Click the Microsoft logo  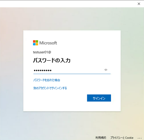(x=45, y=43)
